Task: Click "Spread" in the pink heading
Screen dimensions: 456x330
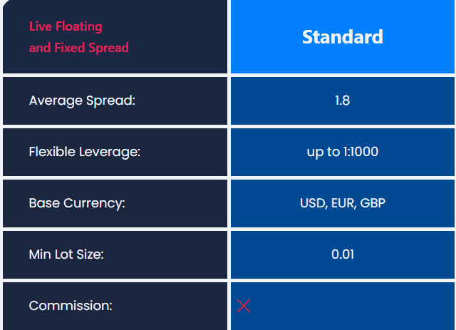Action: coord(109,48)
